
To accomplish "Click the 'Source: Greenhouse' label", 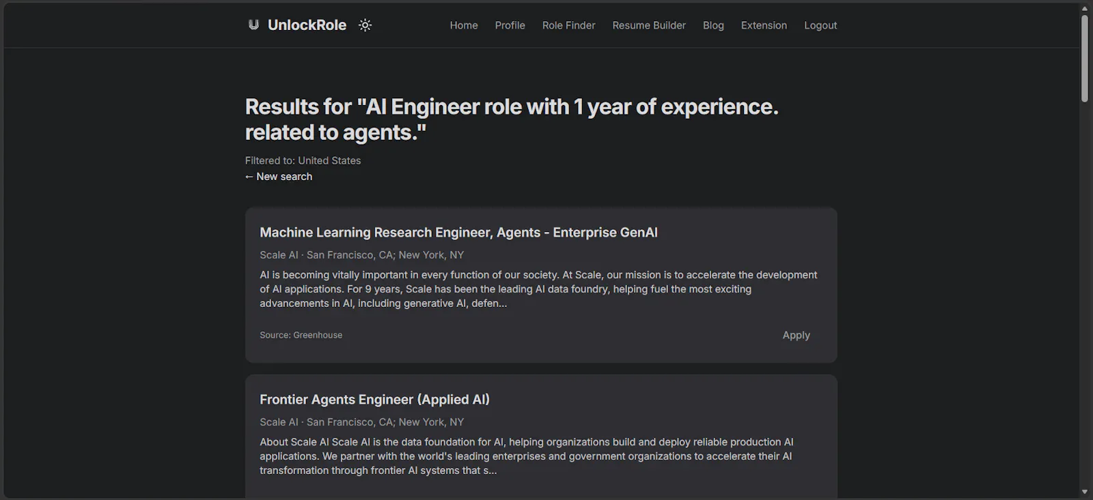I will point(301,335).
